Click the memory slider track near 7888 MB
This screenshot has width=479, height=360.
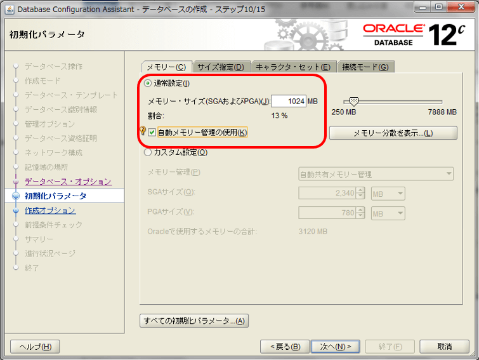(439, 102)
